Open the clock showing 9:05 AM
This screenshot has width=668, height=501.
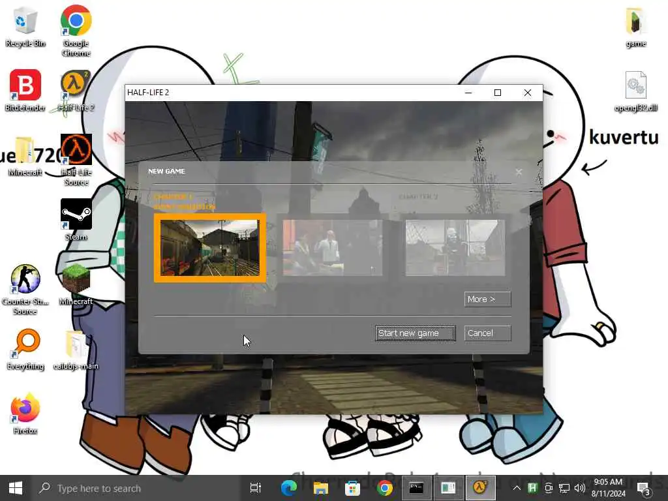[609, 488]
